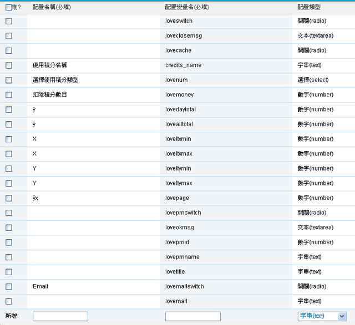Screen dimensions: 355x325
Task: Check the box for lovemailswitch row
Action: [x=9, y=287]
